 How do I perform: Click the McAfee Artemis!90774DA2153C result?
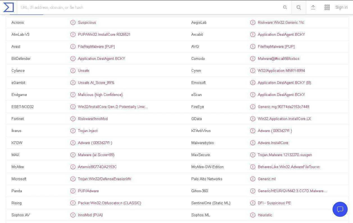(97, 167)
